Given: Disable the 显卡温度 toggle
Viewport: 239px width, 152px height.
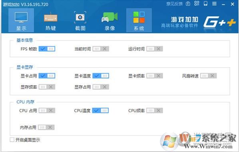Looking at the screenshot, I should point(101,76).
